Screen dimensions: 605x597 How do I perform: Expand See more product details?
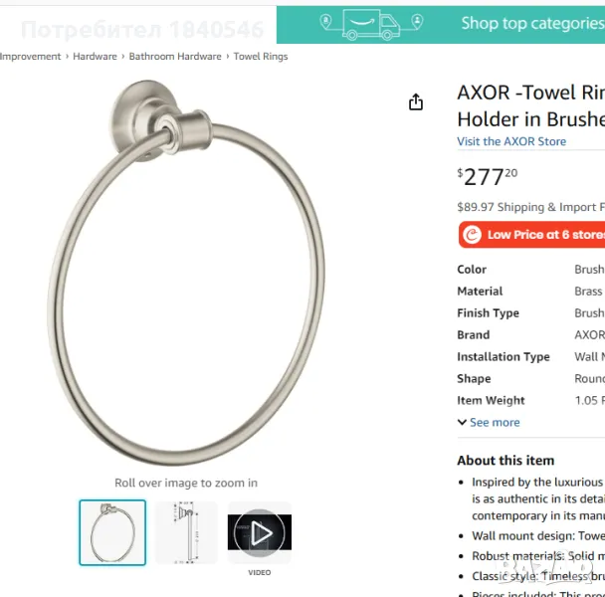(495, 422)
